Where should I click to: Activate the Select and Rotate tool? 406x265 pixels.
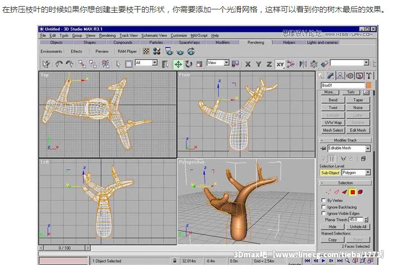pos(189,64)
